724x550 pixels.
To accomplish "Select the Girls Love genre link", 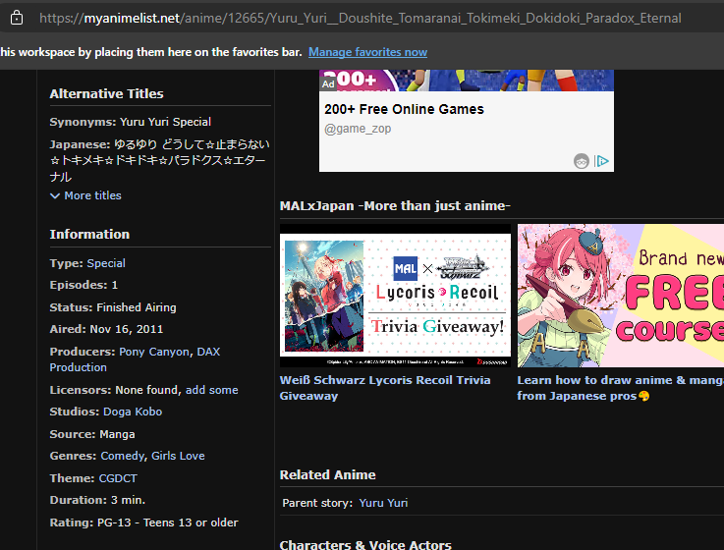I will [x=178, y=456].
